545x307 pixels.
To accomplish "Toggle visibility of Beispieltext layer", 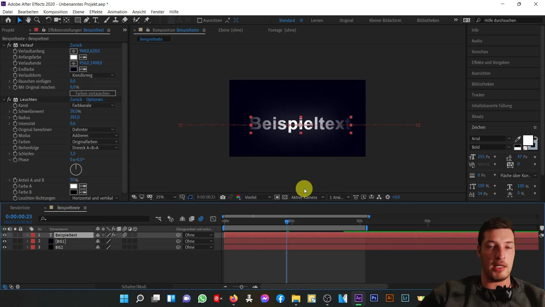I will point(4,235).
